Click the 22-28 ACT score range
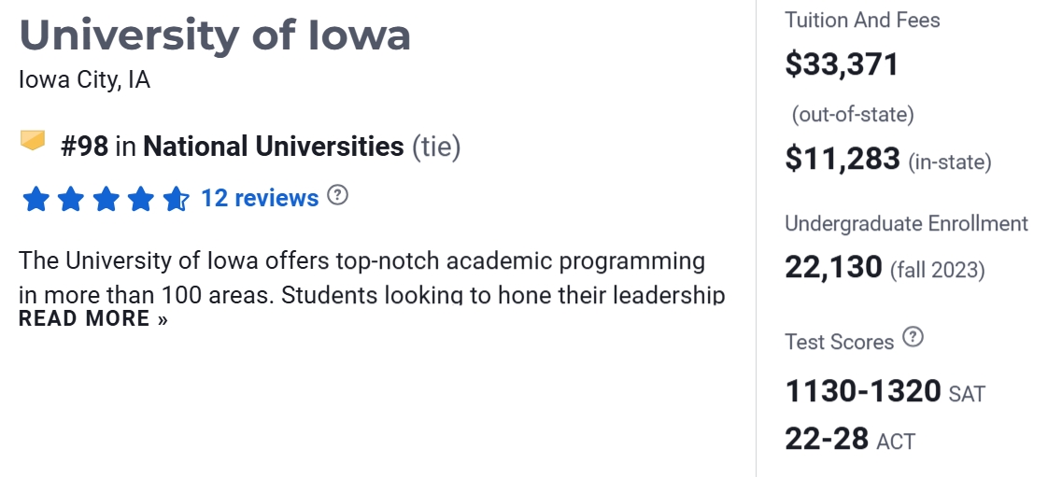Screen dimensions: 1048x477 point(827,438)
